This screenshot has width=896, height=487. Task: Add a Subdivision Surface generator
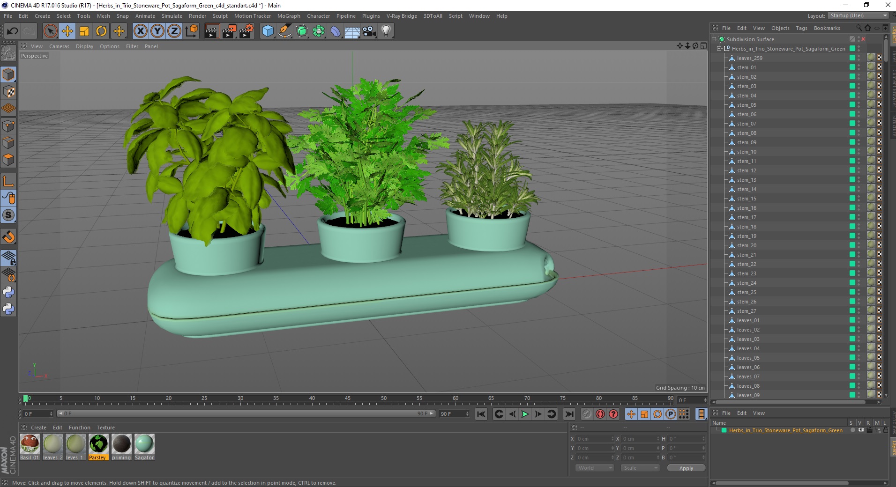pyautogui.click(x=302, y=31)
